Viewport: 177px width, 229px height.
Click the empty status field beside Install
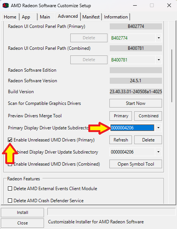[111, 212]
